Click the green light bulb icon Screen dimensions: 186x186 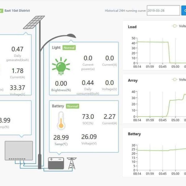pyautogui.click(x=60, y=66)
